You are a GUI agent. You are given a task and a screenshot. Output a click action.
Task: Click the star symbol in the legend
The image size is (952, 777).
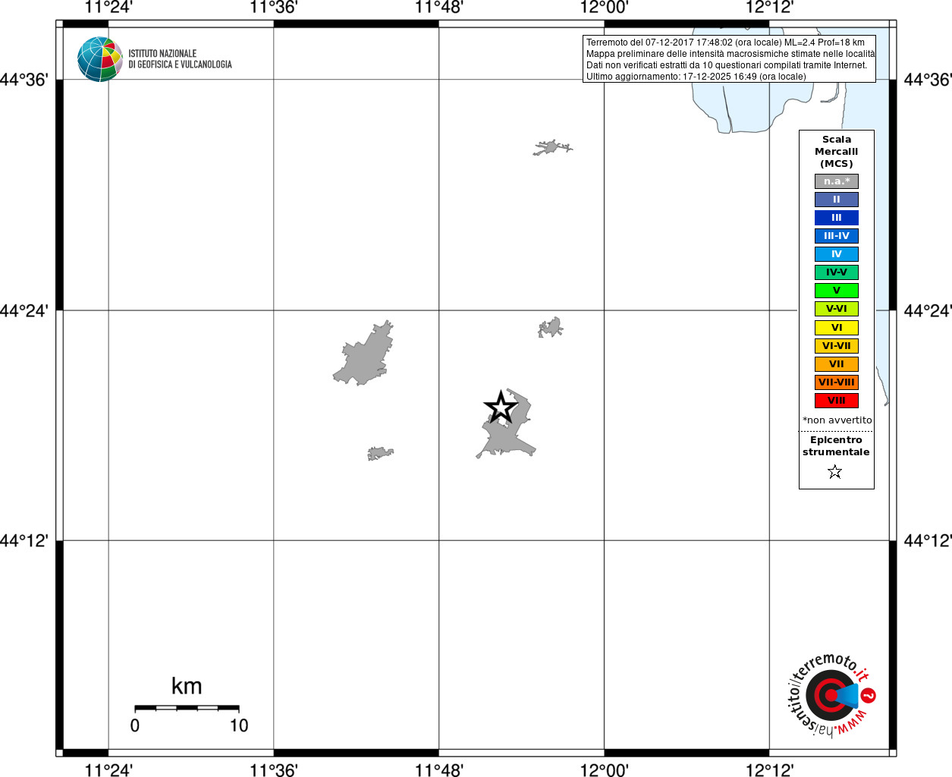pos(835,472)
